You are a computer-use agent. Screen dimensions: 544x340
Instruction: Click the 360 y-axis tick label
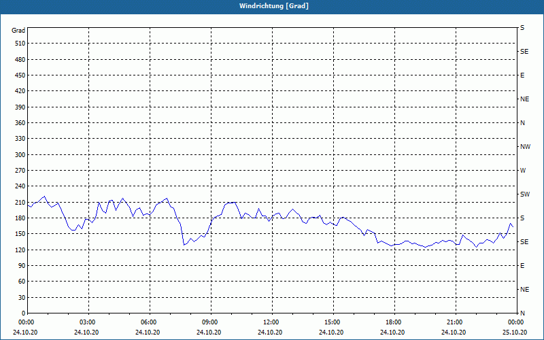[x=20, y=123]
